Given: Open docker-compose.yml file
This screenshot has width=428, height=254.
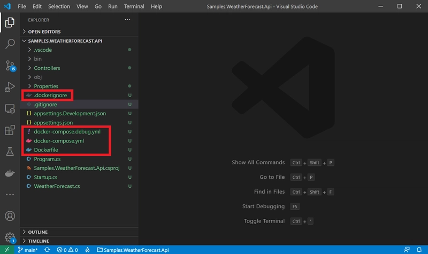Looking at the screenshot, I should click(79, 141).
